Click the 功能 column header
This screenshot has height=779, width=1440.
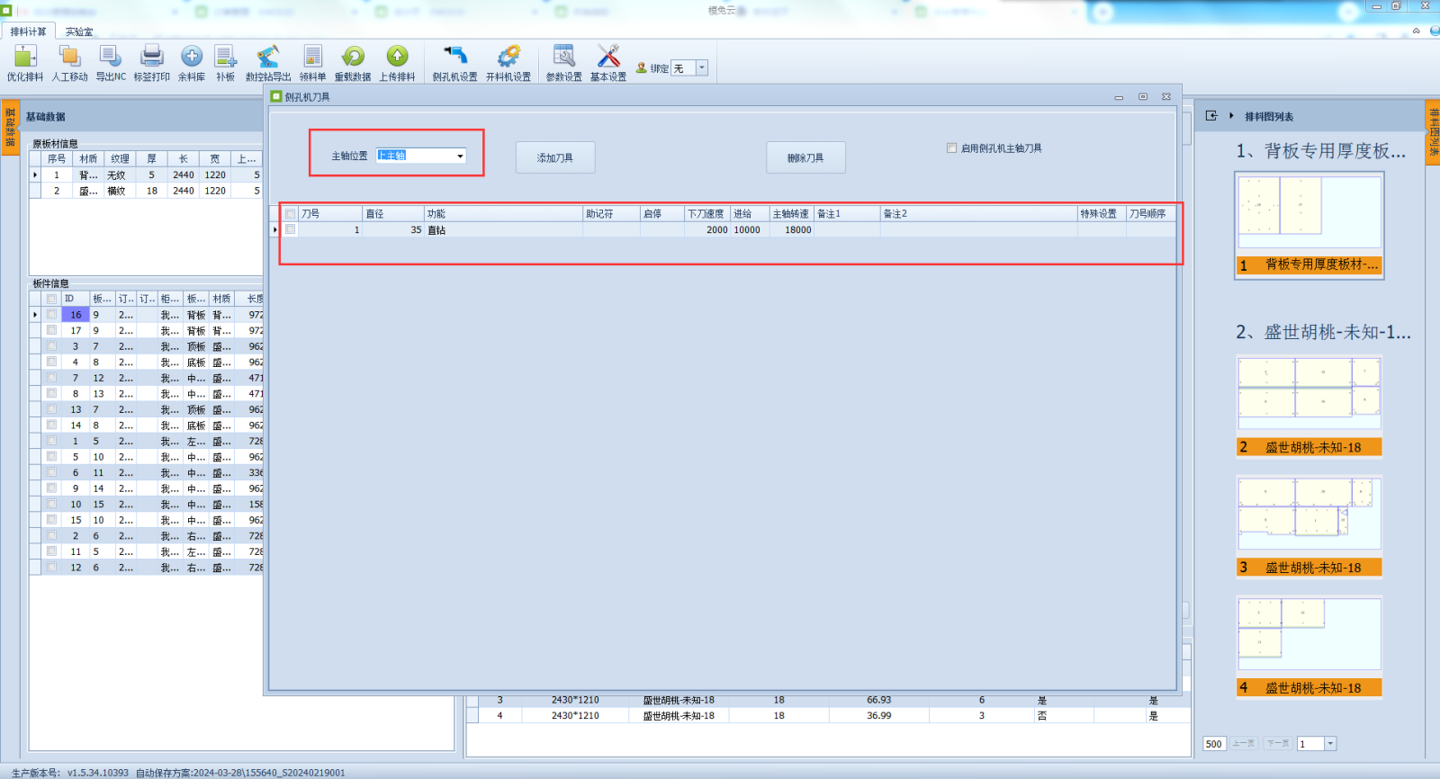point(503,214)
